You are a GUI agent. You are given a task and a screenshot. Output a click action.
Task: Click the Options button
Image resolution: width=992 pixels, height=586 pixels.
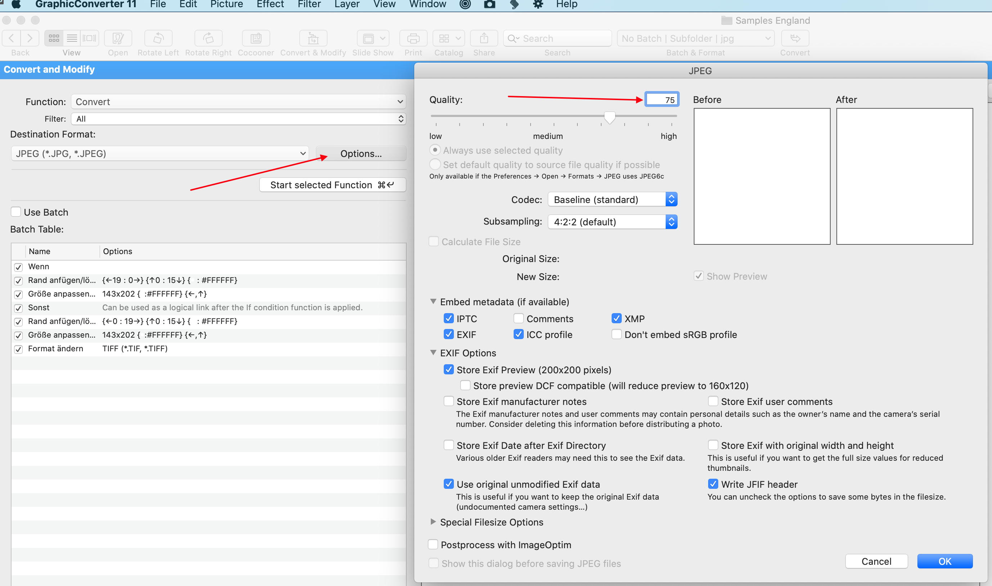tap(361, 153)
